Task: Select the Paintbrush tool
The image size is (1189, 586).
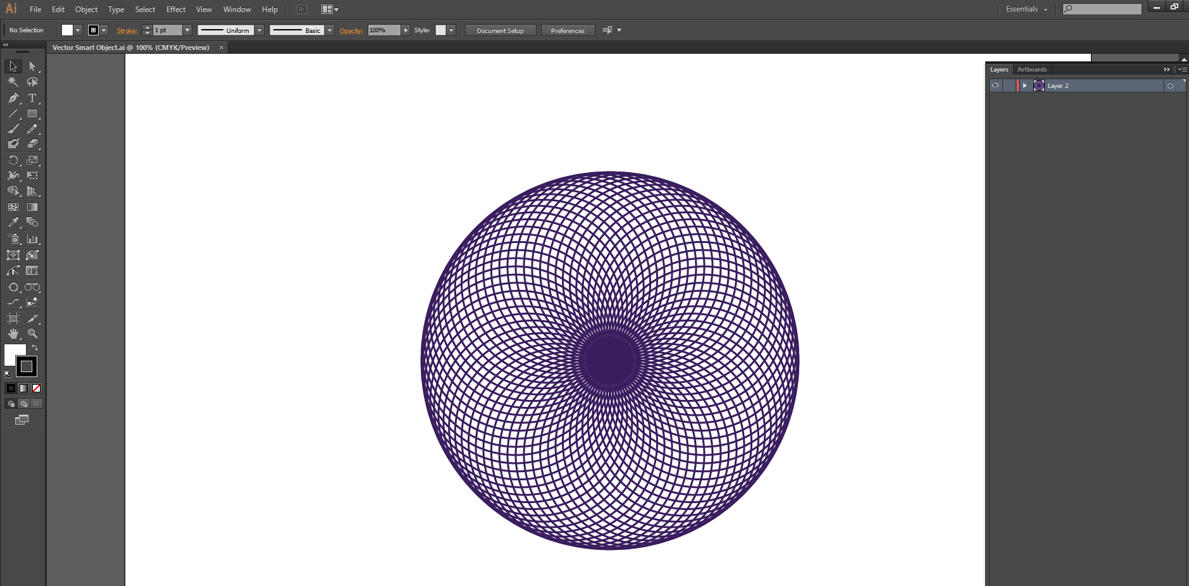Action: coord(13,128)
